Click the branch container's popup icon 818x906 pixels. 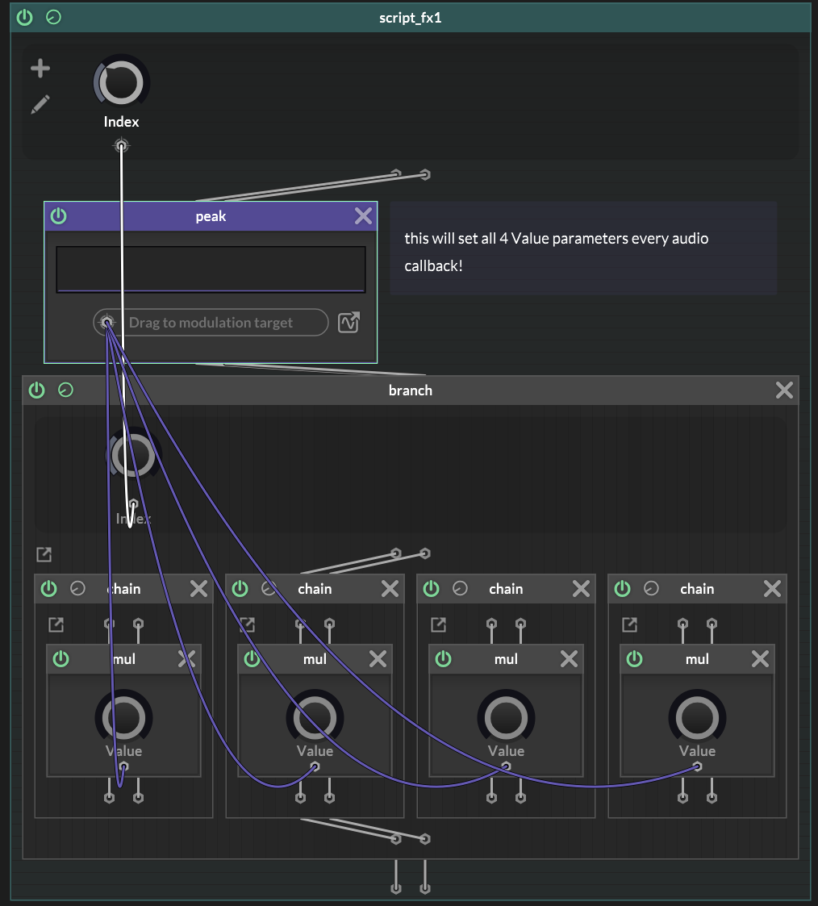click(44, 554)
